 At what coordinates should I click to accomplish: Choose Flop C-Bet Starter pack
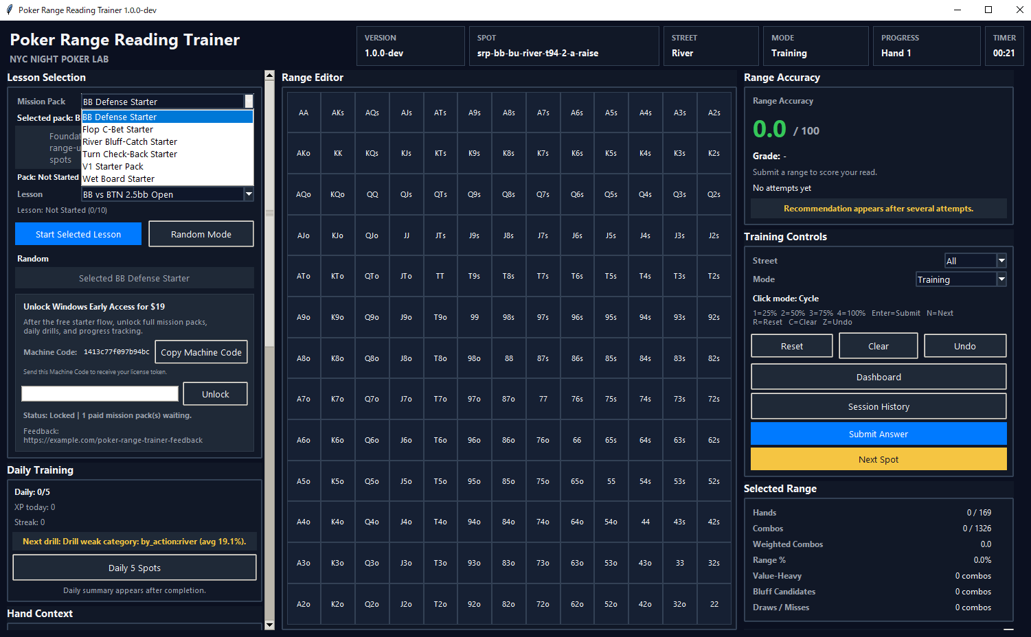pyautogui.click(x=167, y=130)
